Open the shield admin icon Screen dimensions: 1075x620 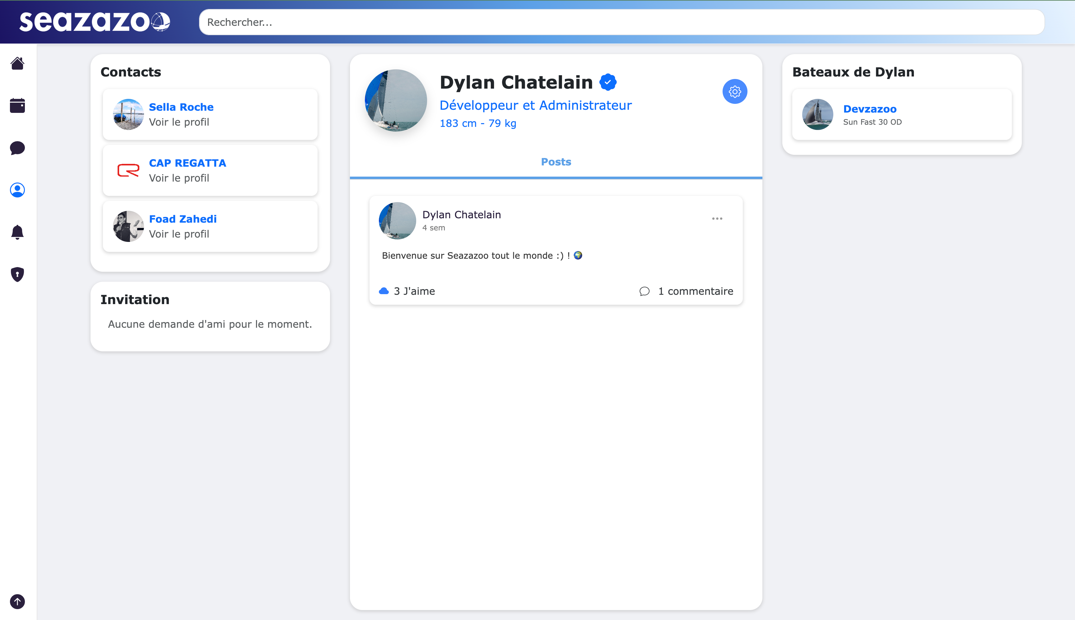click(17, 274)
